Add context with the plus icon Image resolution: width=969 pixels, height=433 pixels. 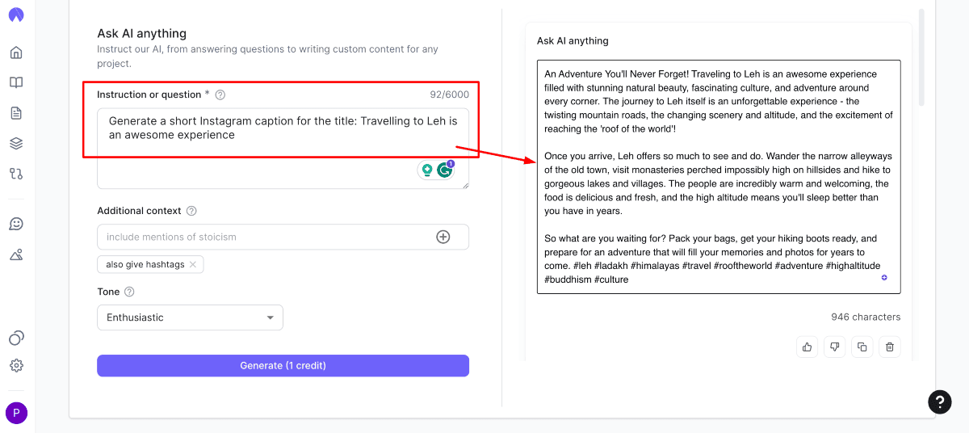(443, 237)
